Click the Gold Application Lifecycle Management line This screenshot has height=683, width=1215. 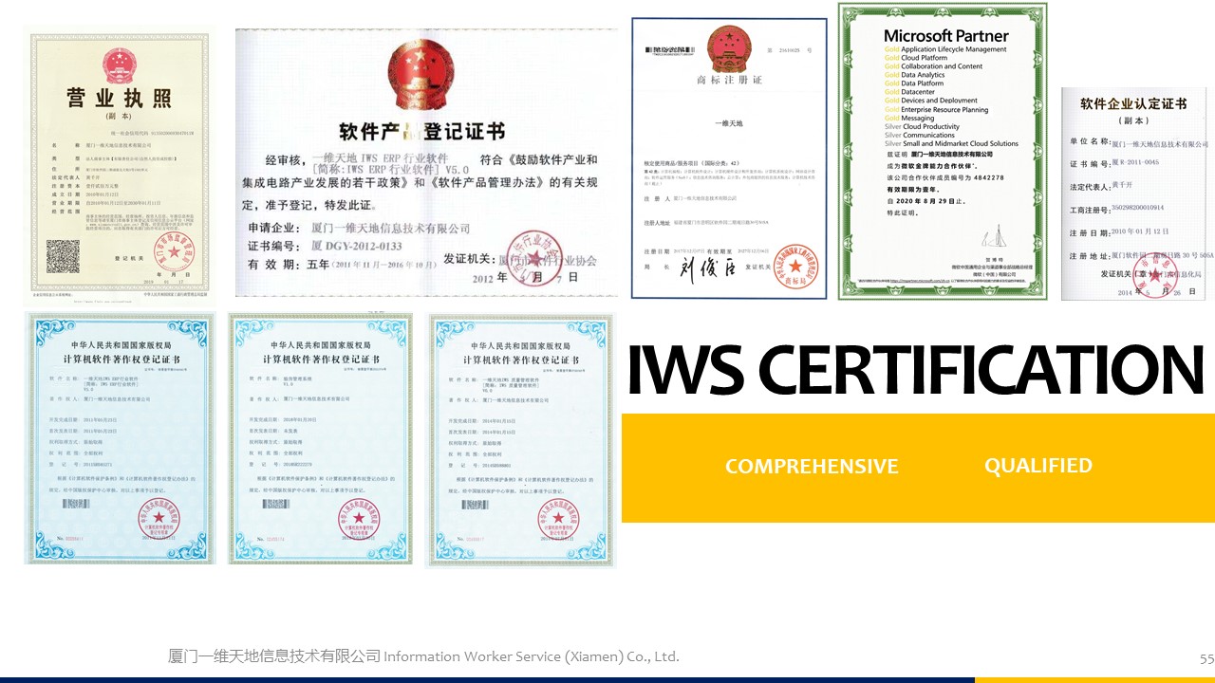click(945, 49)
